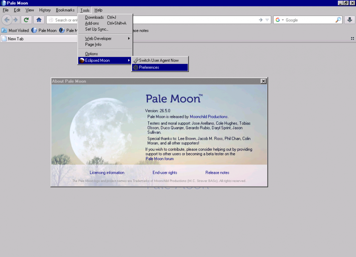Select Switch User Agent Now with its icon
356x257 pixels.
click(136, 60)
